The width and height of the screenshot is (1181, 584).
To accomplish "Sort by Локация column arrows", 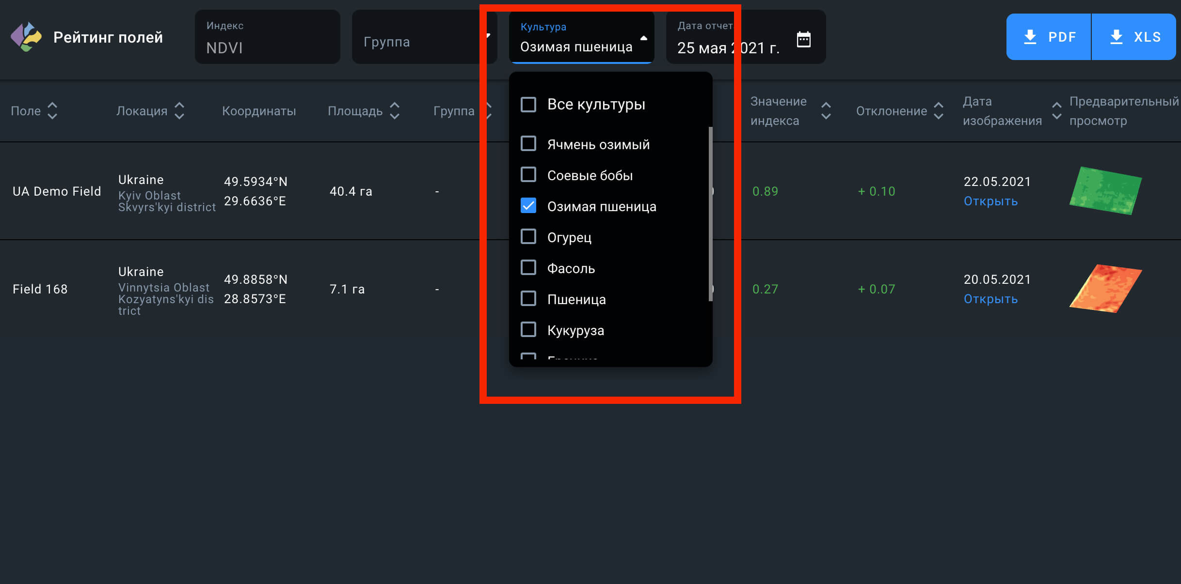I will pos(179,111).
